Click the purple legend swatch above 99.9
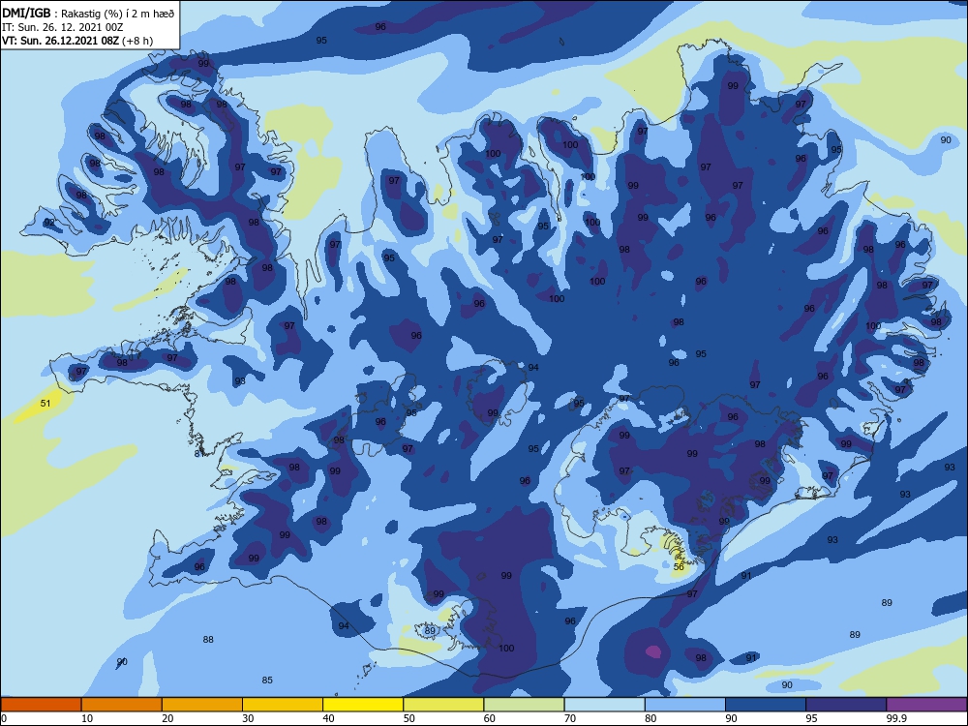This screenshot has width=968, height=726. [926, 705]
